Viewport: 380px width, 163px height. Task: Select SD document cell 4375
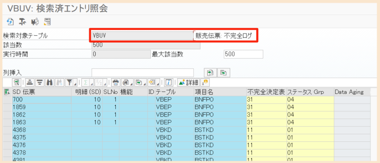pos(42,137)
